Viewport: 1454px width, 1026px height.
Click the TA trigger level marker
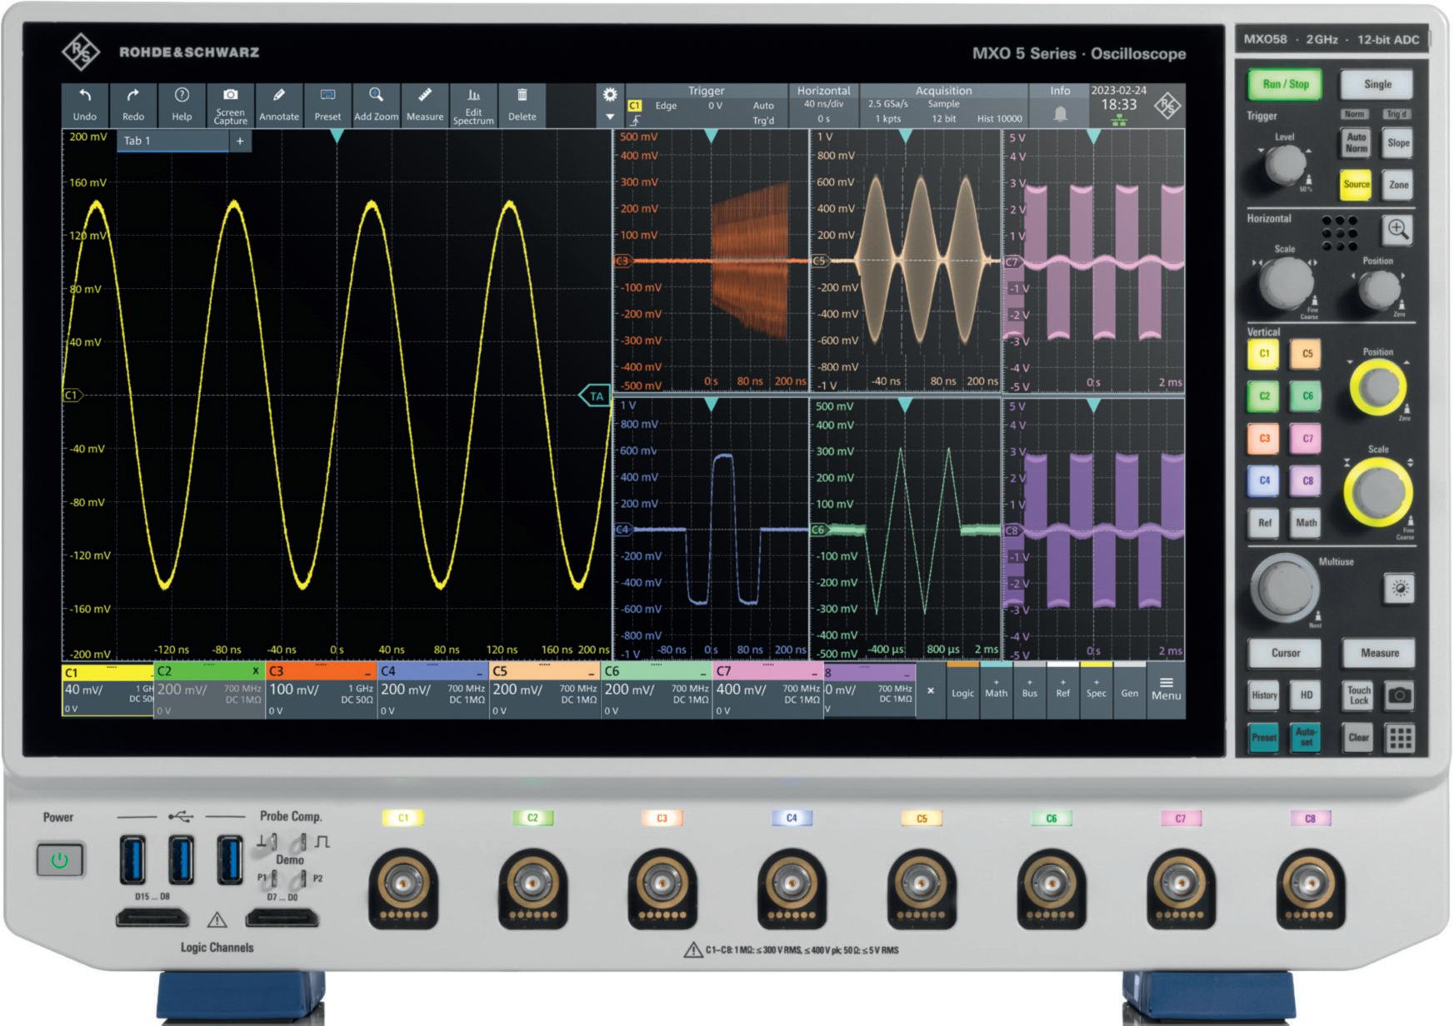[595, 396]
